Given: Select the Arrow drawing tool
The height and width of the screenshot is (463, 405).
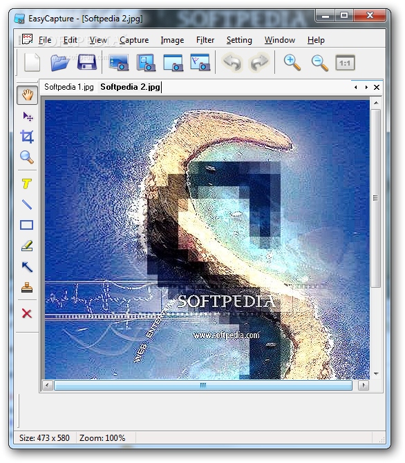Looking at the screenshot, I should tap(27, 266).
